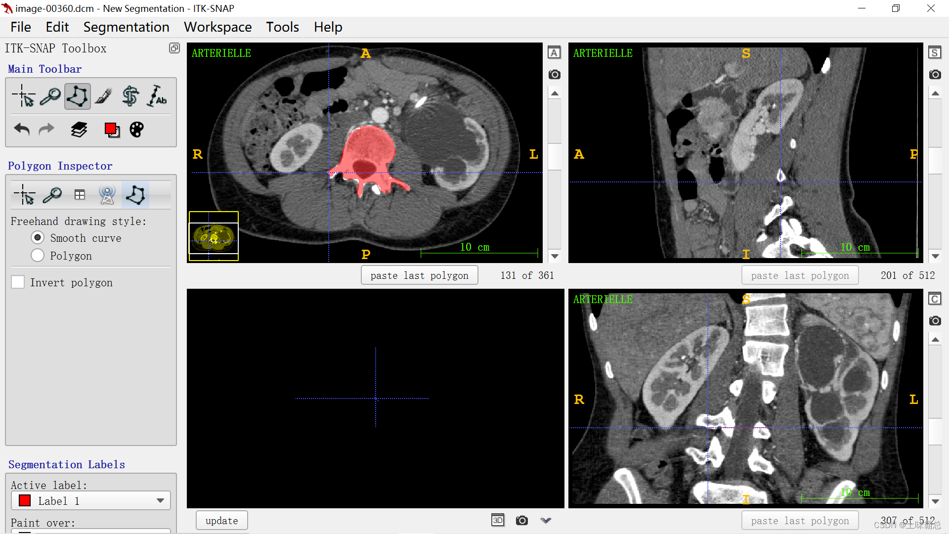Click the axial paste last polygon button

coord(419,275)
